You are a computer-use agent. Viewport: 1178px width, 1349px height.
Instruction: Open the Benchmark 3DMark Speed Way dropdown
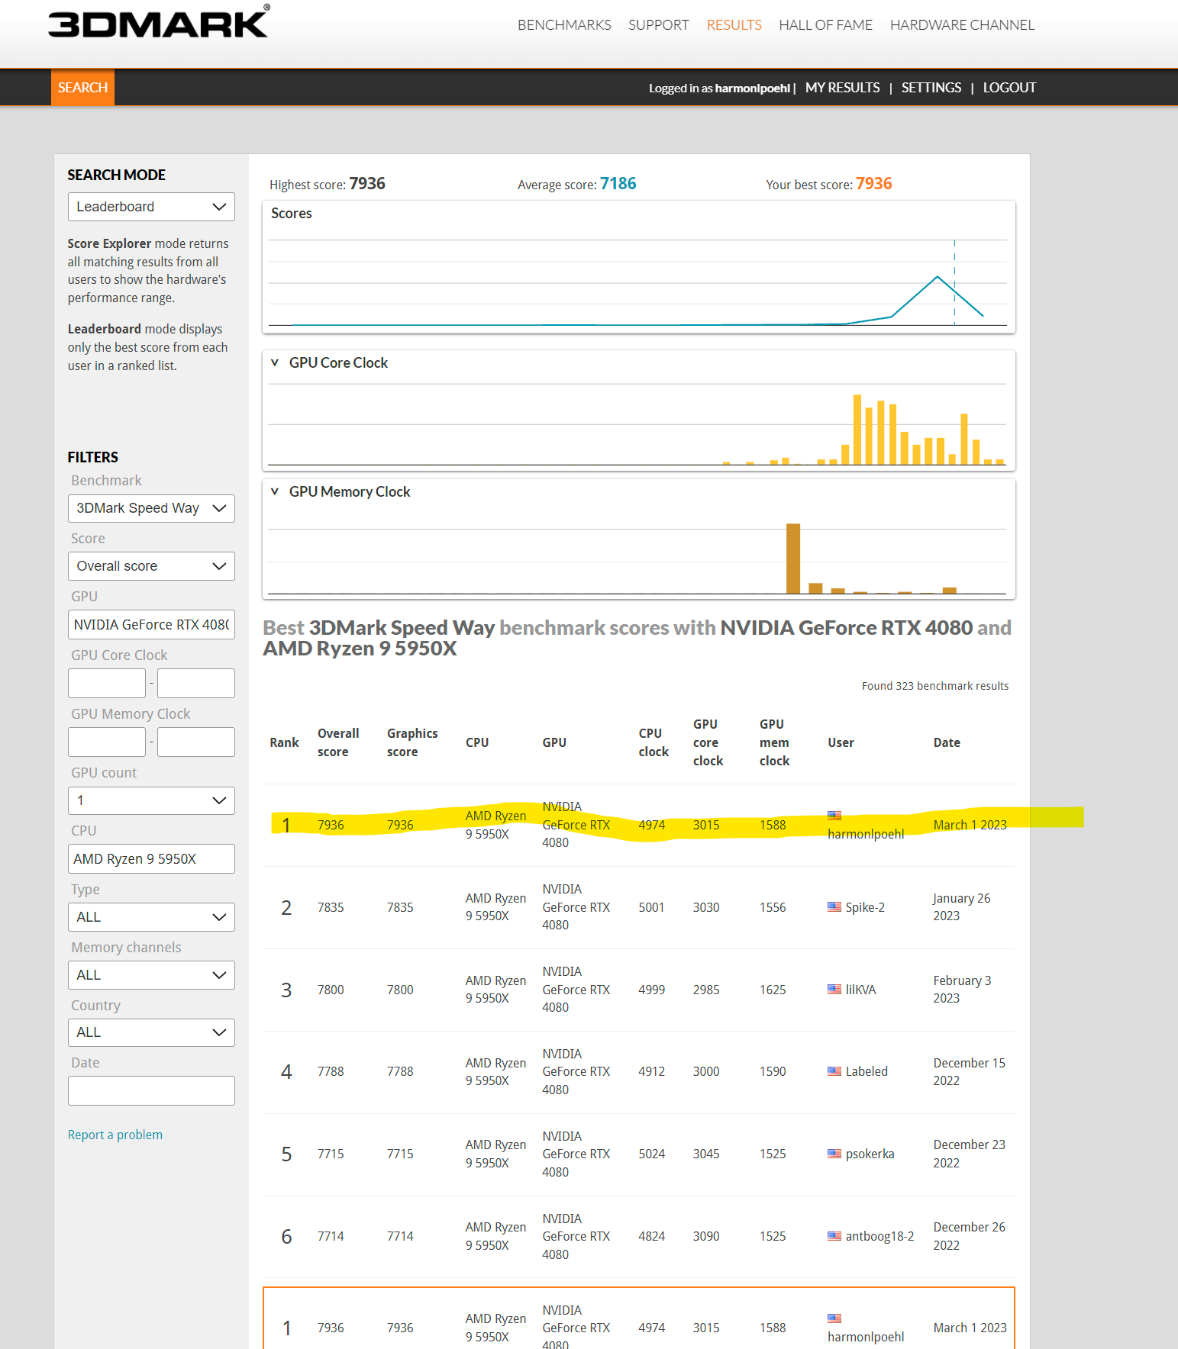click(x=151, y=508)
